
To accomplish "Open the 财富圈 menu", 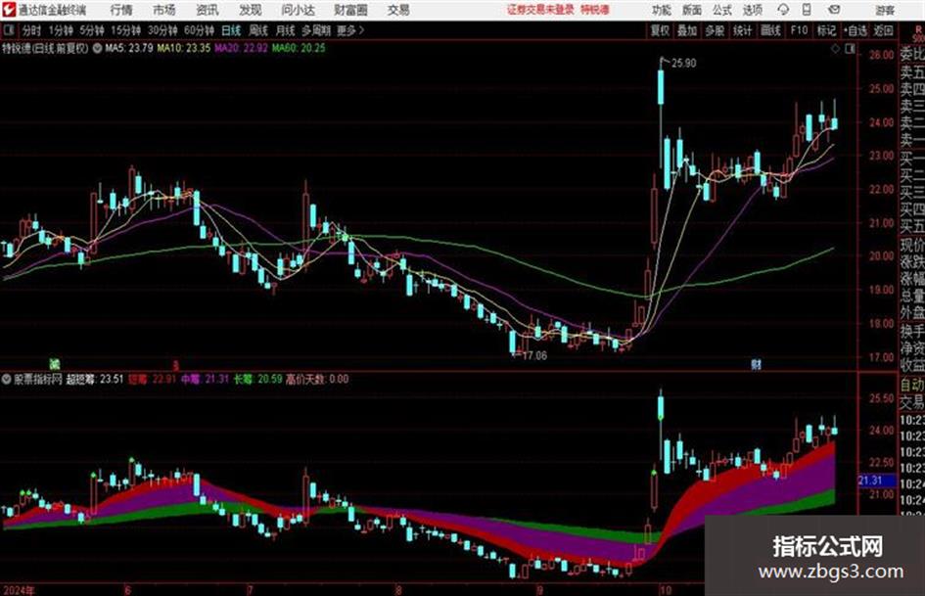I will pyautogui.click(x=350, y=10).
